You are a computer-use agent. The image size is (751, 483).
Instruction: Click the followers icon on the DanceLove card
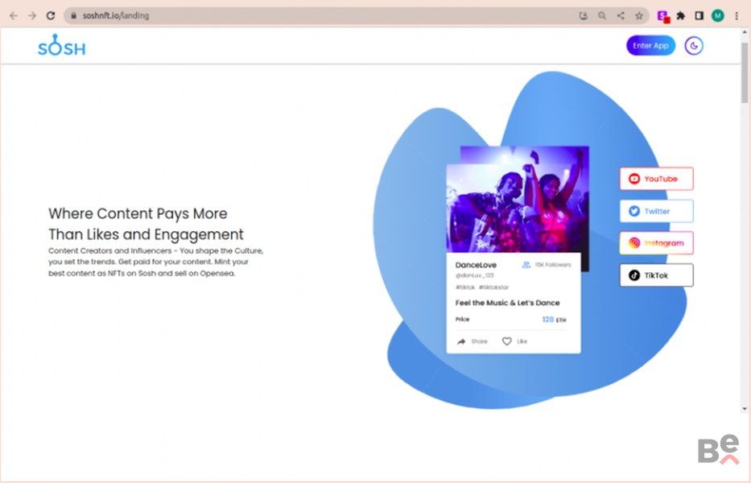click(x=526, y=264)
